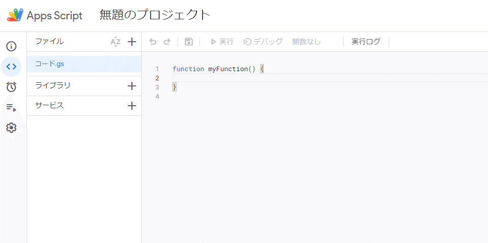Click the Apps Script logo
488x243 pixels.
[16, 15]
